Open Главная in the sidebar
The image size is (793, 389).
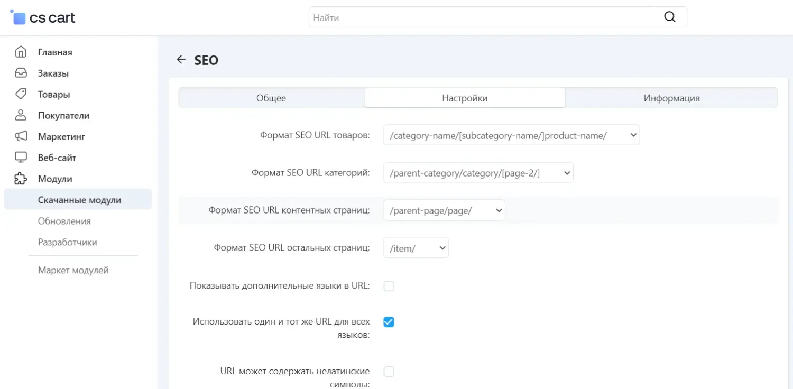pyautogui.click(x=55, y=52)
